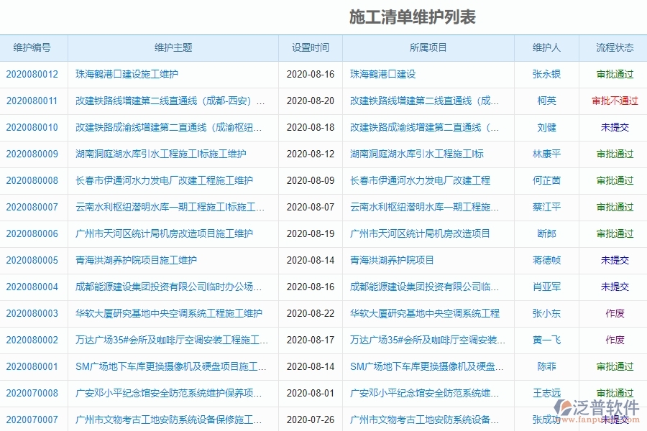Click 未提交 status for 青海洪湖养护院项目 row
The image size is (647, 431).
tap(612, 260)
